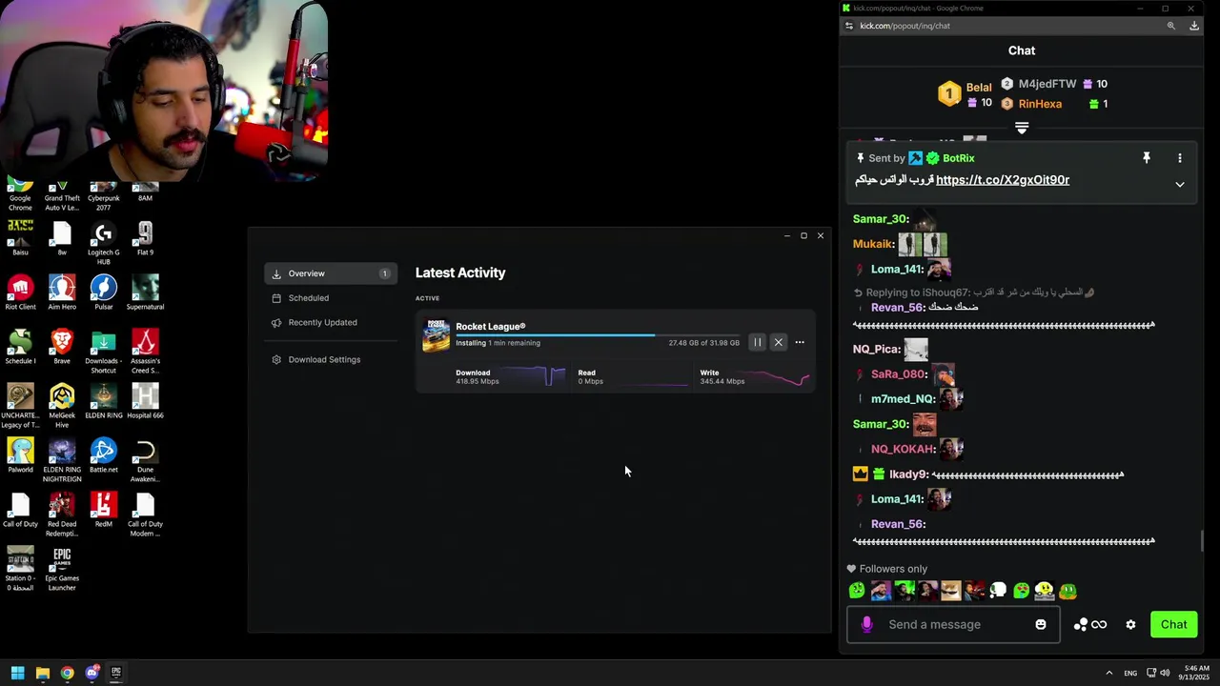Image resolution: width=1220 pixels, height=686 pixels.
Task: Click the purple microphone icon in chat
Action: point(866,624)
